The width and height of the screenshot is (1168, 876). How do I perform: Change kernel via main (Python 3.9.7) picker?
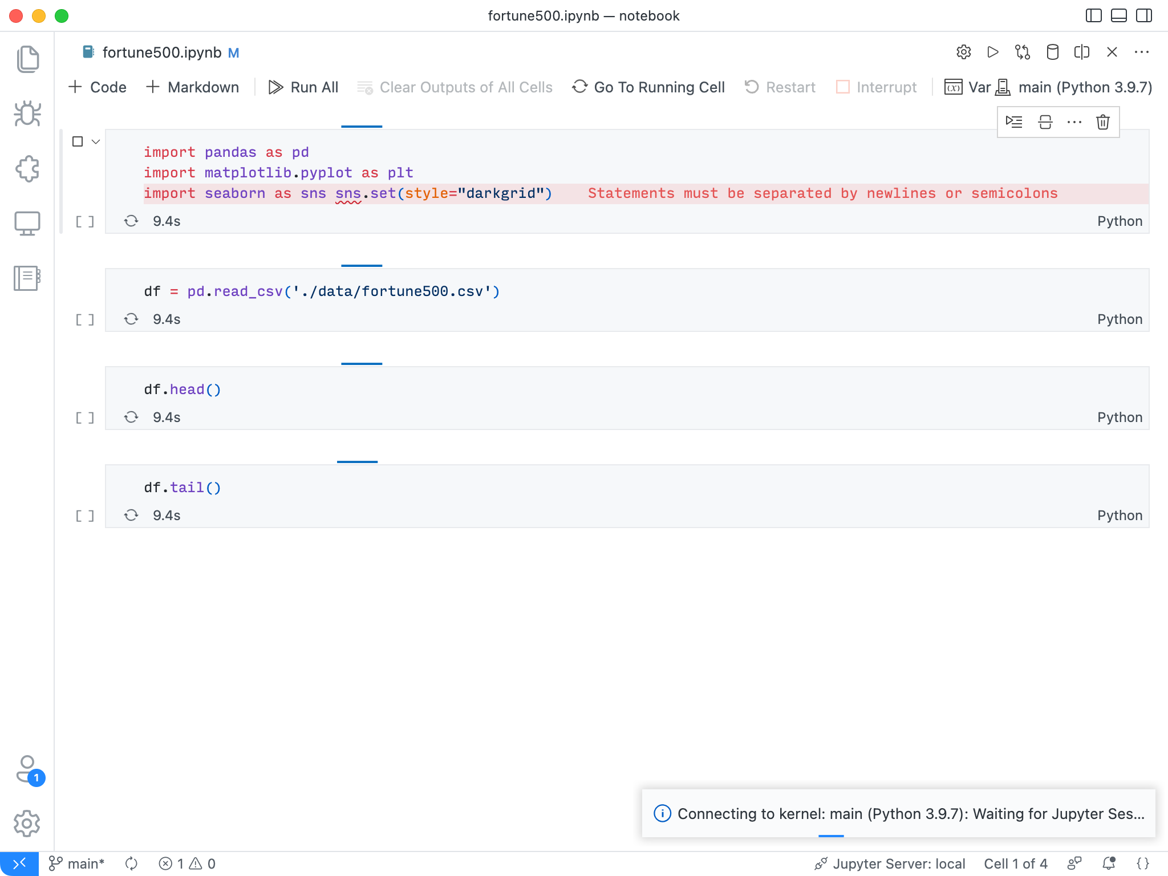point(1084,87)
